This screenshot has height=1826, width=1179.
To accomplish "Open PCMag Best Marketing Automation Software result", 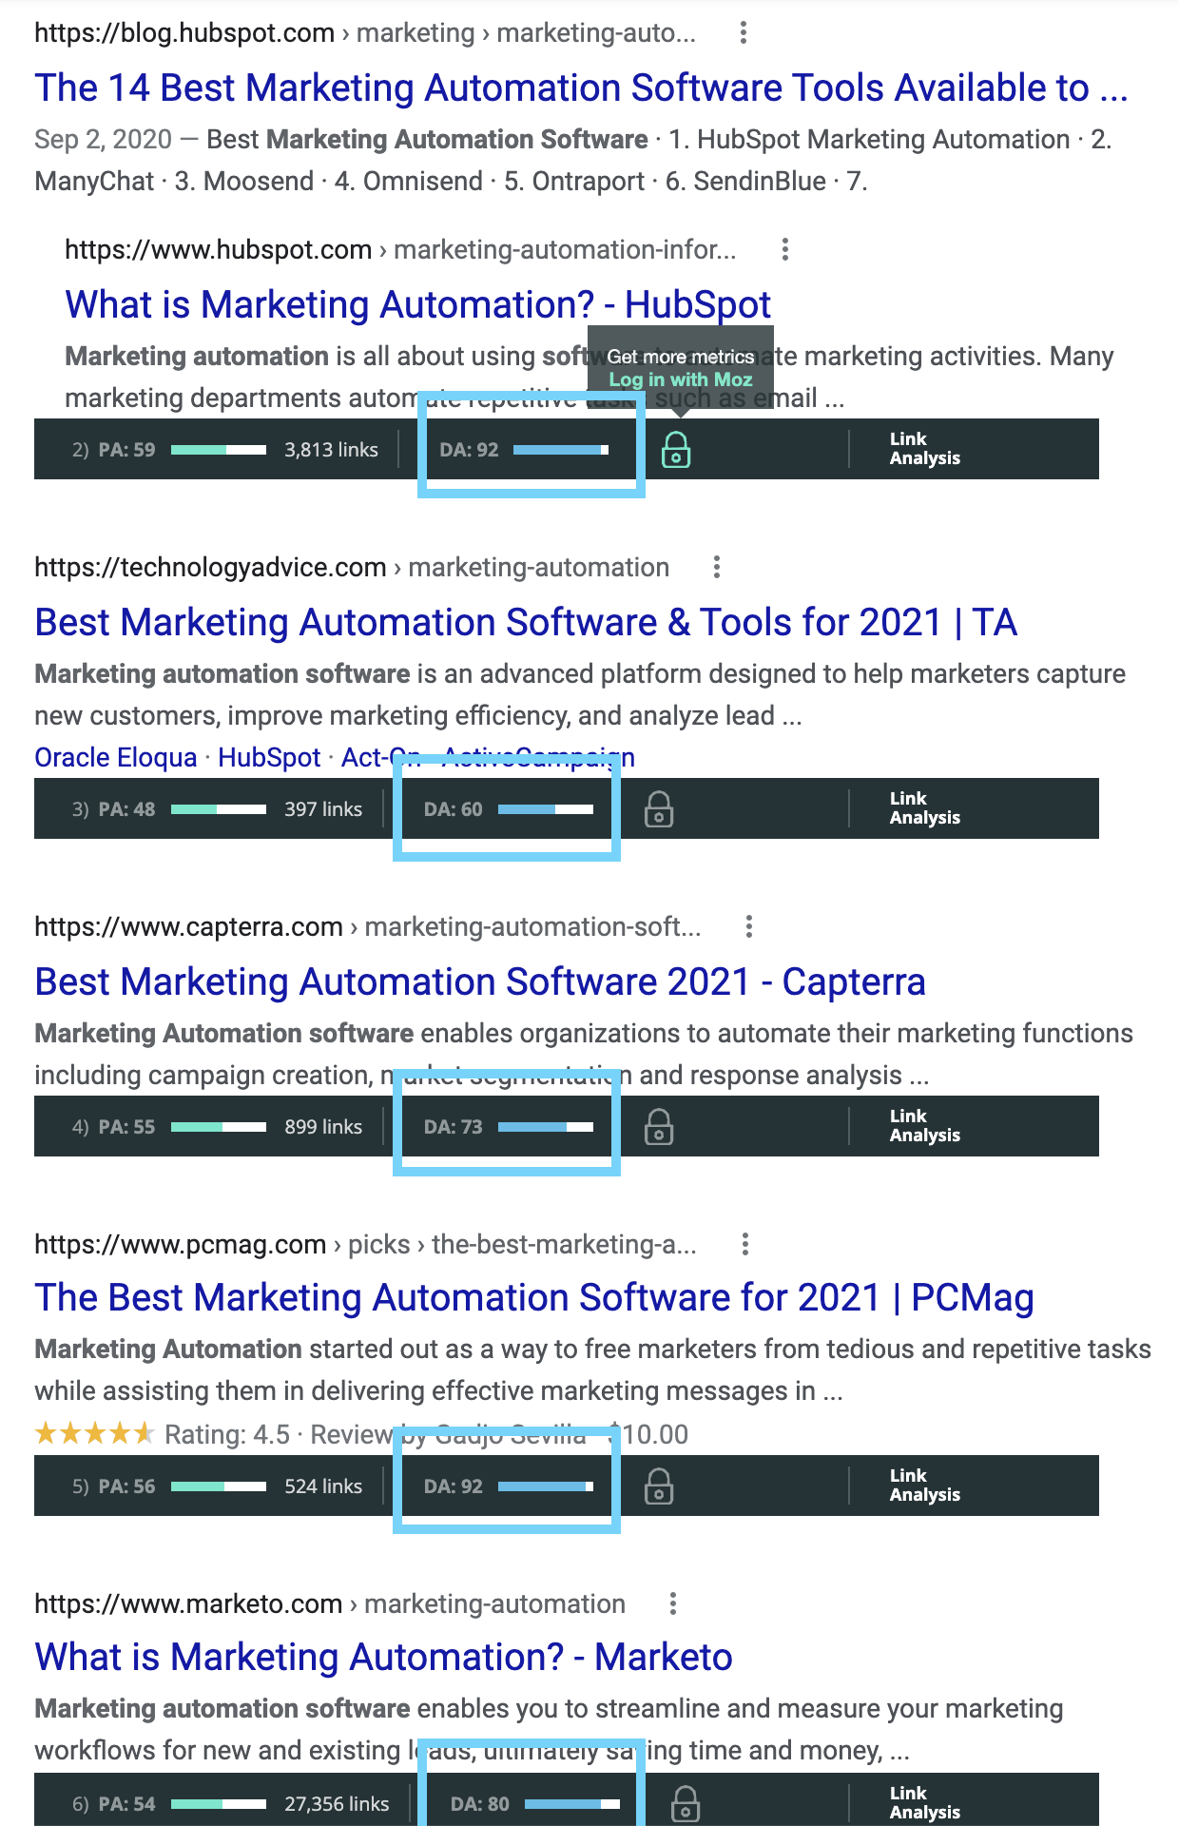I will click(534, 1298).
